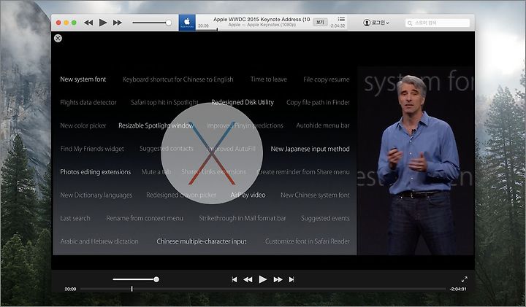Click the elapsed time 20:09 in overlay
526x307 pixels.
coord(70,289)
